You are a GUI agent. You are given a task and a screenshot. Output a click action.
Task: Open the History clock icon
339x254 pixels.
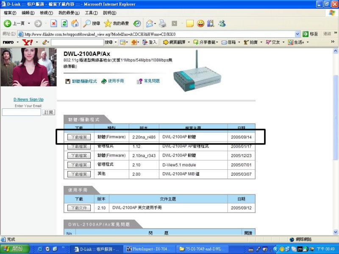tap(137, 23)
